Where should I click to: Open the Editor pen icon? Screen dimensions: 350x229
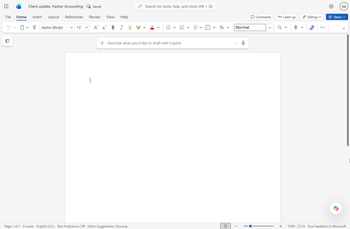click(x=312, y=27)
